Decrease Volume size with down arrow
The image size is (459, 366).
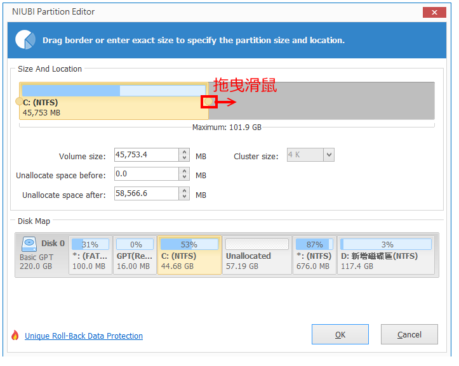pyautogui.click(x=184, y=158)
